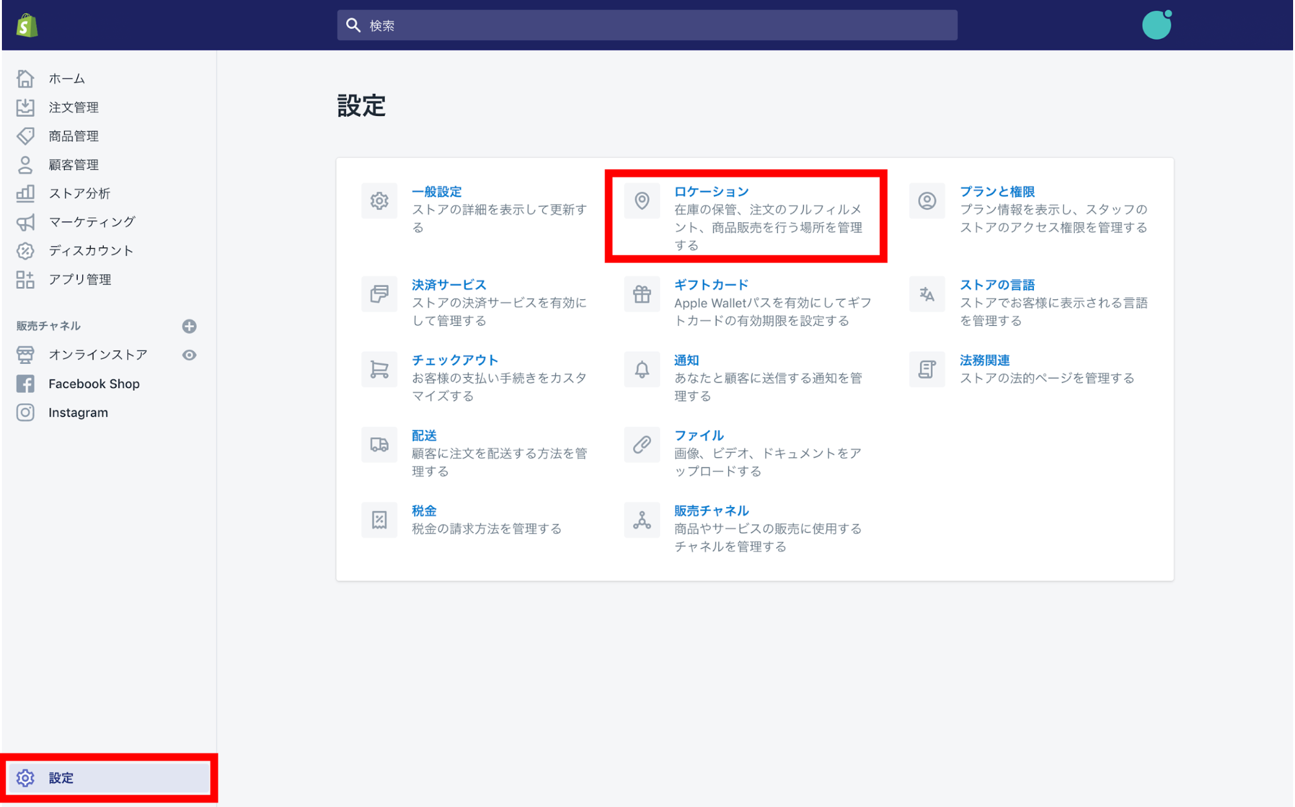
Task: Open the ストアの言語 link
Action: (997, 285)
